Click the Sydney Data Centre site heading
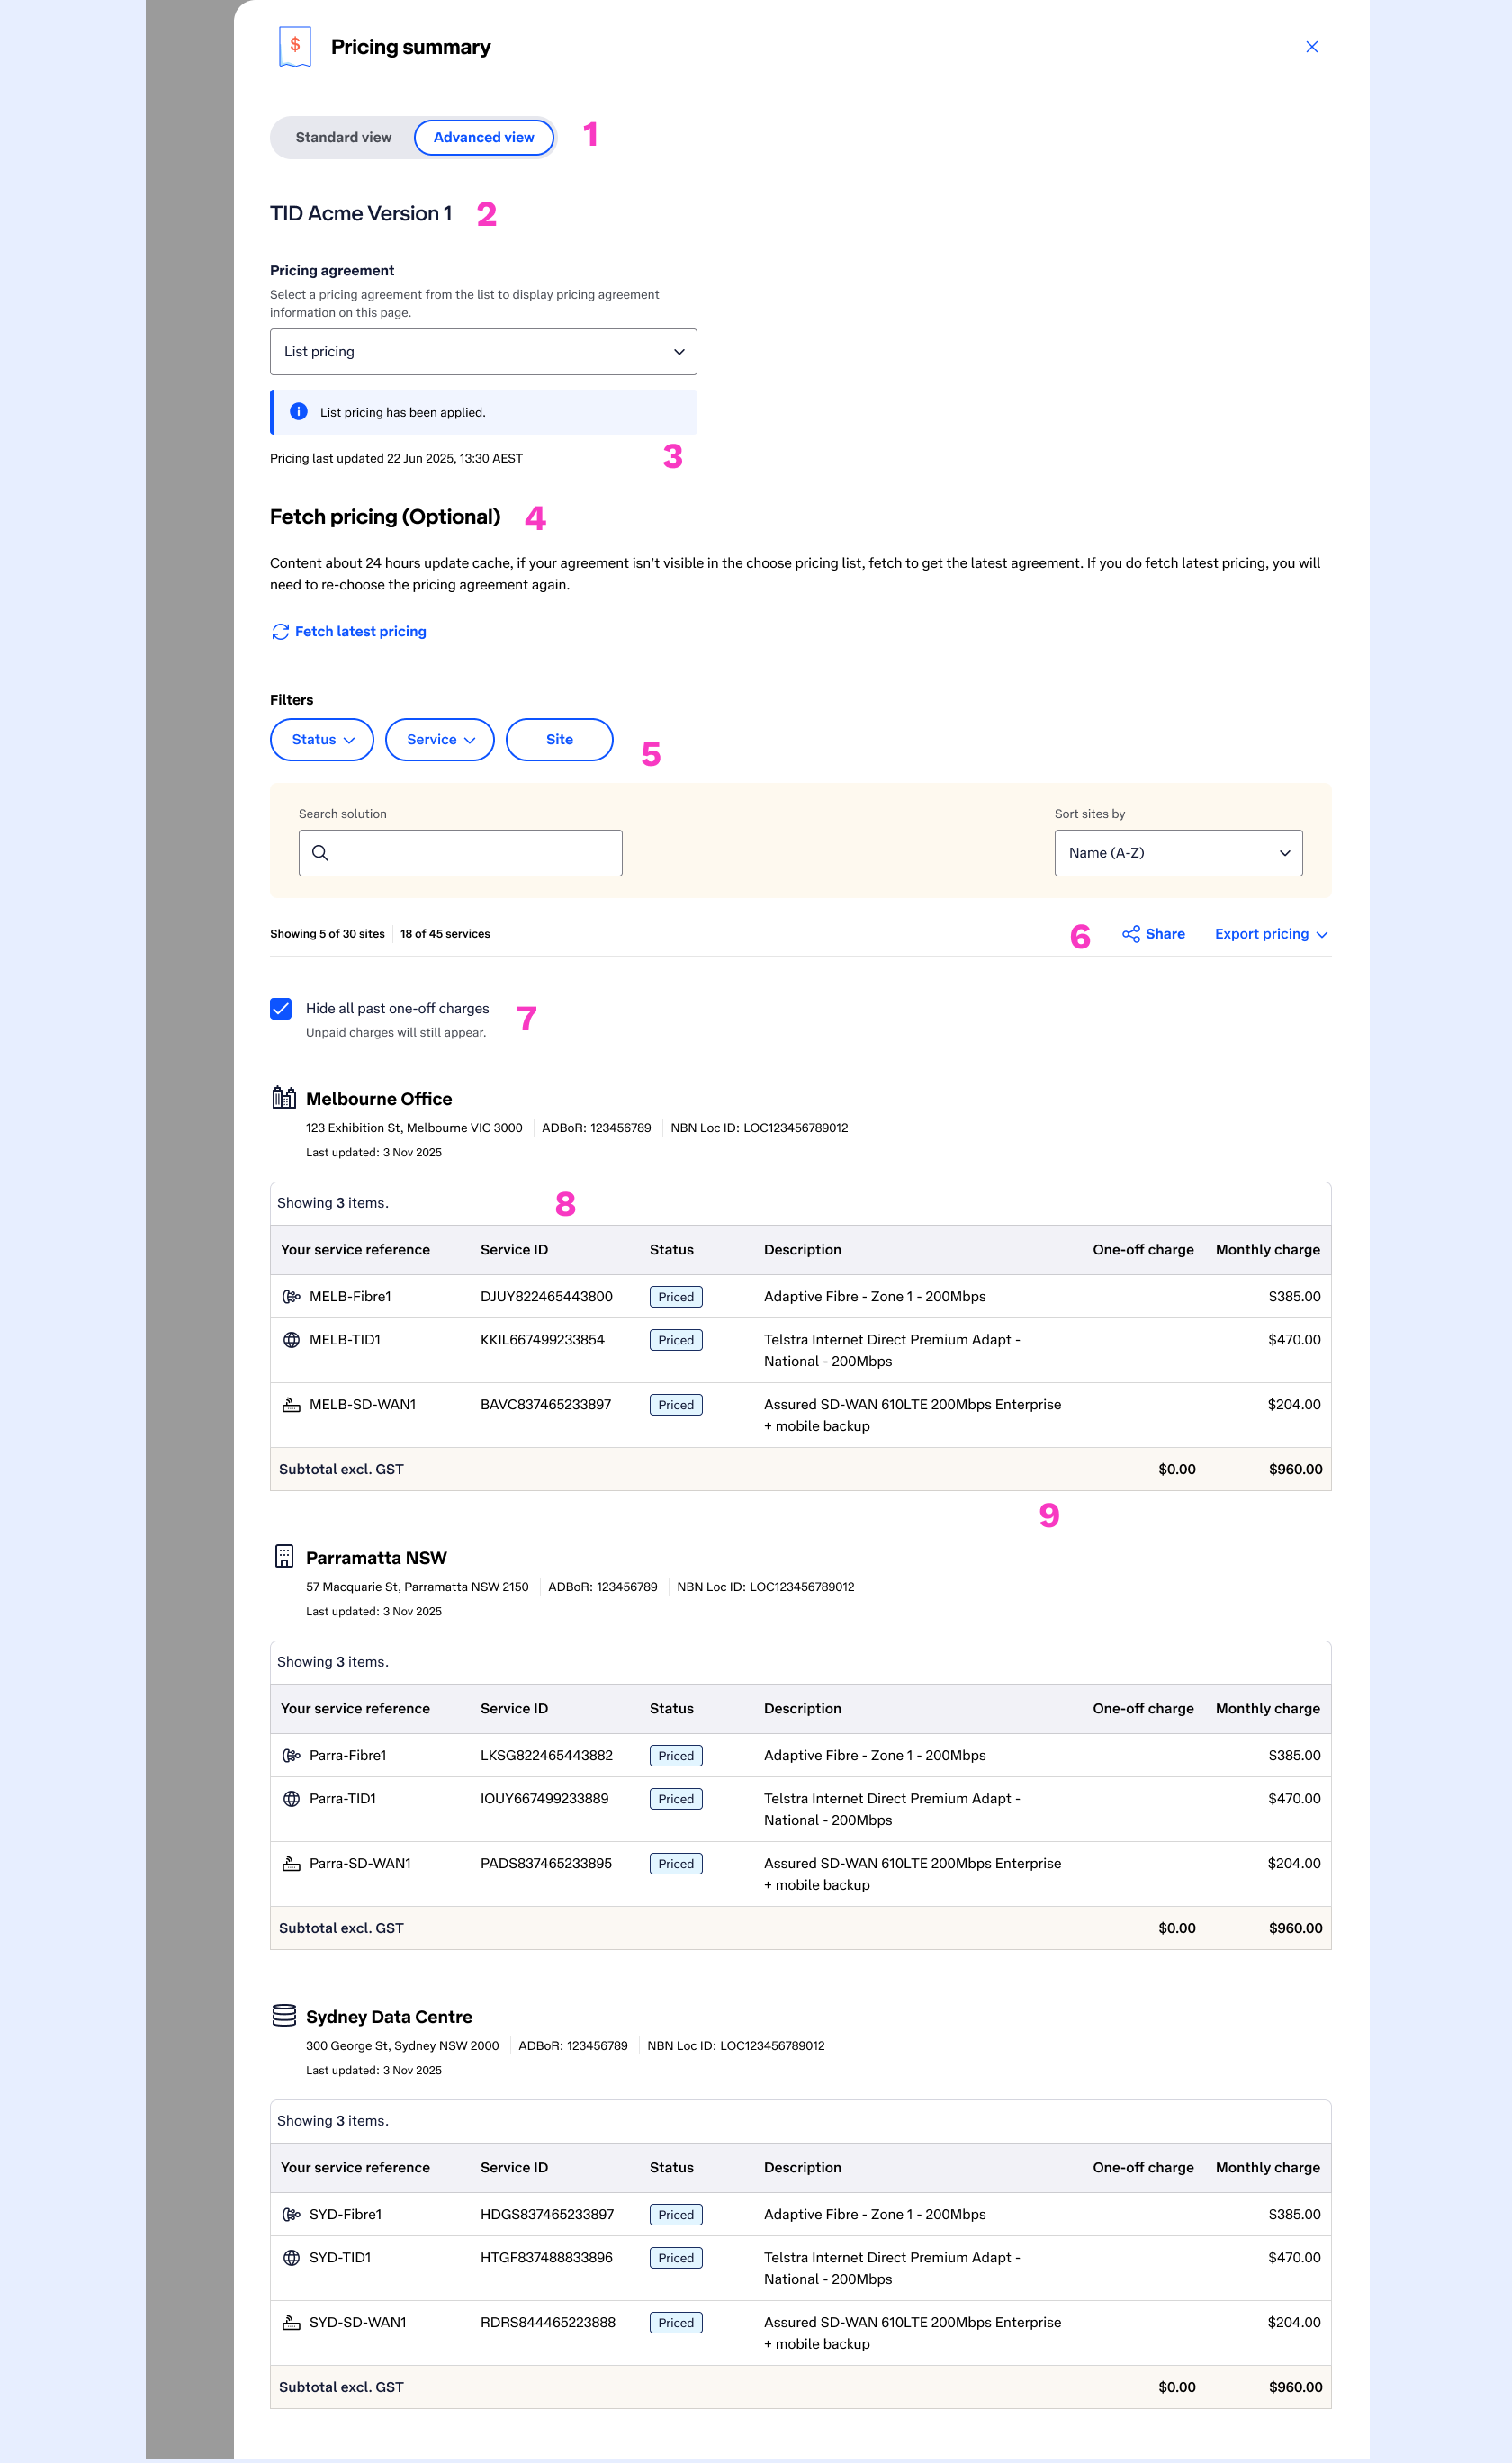 [389, 2016]
